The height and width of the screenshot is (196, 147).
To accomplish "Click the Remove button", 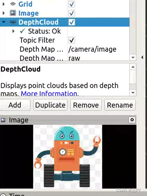I will 86,105.
